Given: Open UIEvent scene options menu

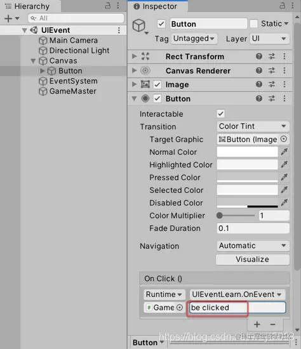Looking at the screenshot, I should [x=119, y=30].
